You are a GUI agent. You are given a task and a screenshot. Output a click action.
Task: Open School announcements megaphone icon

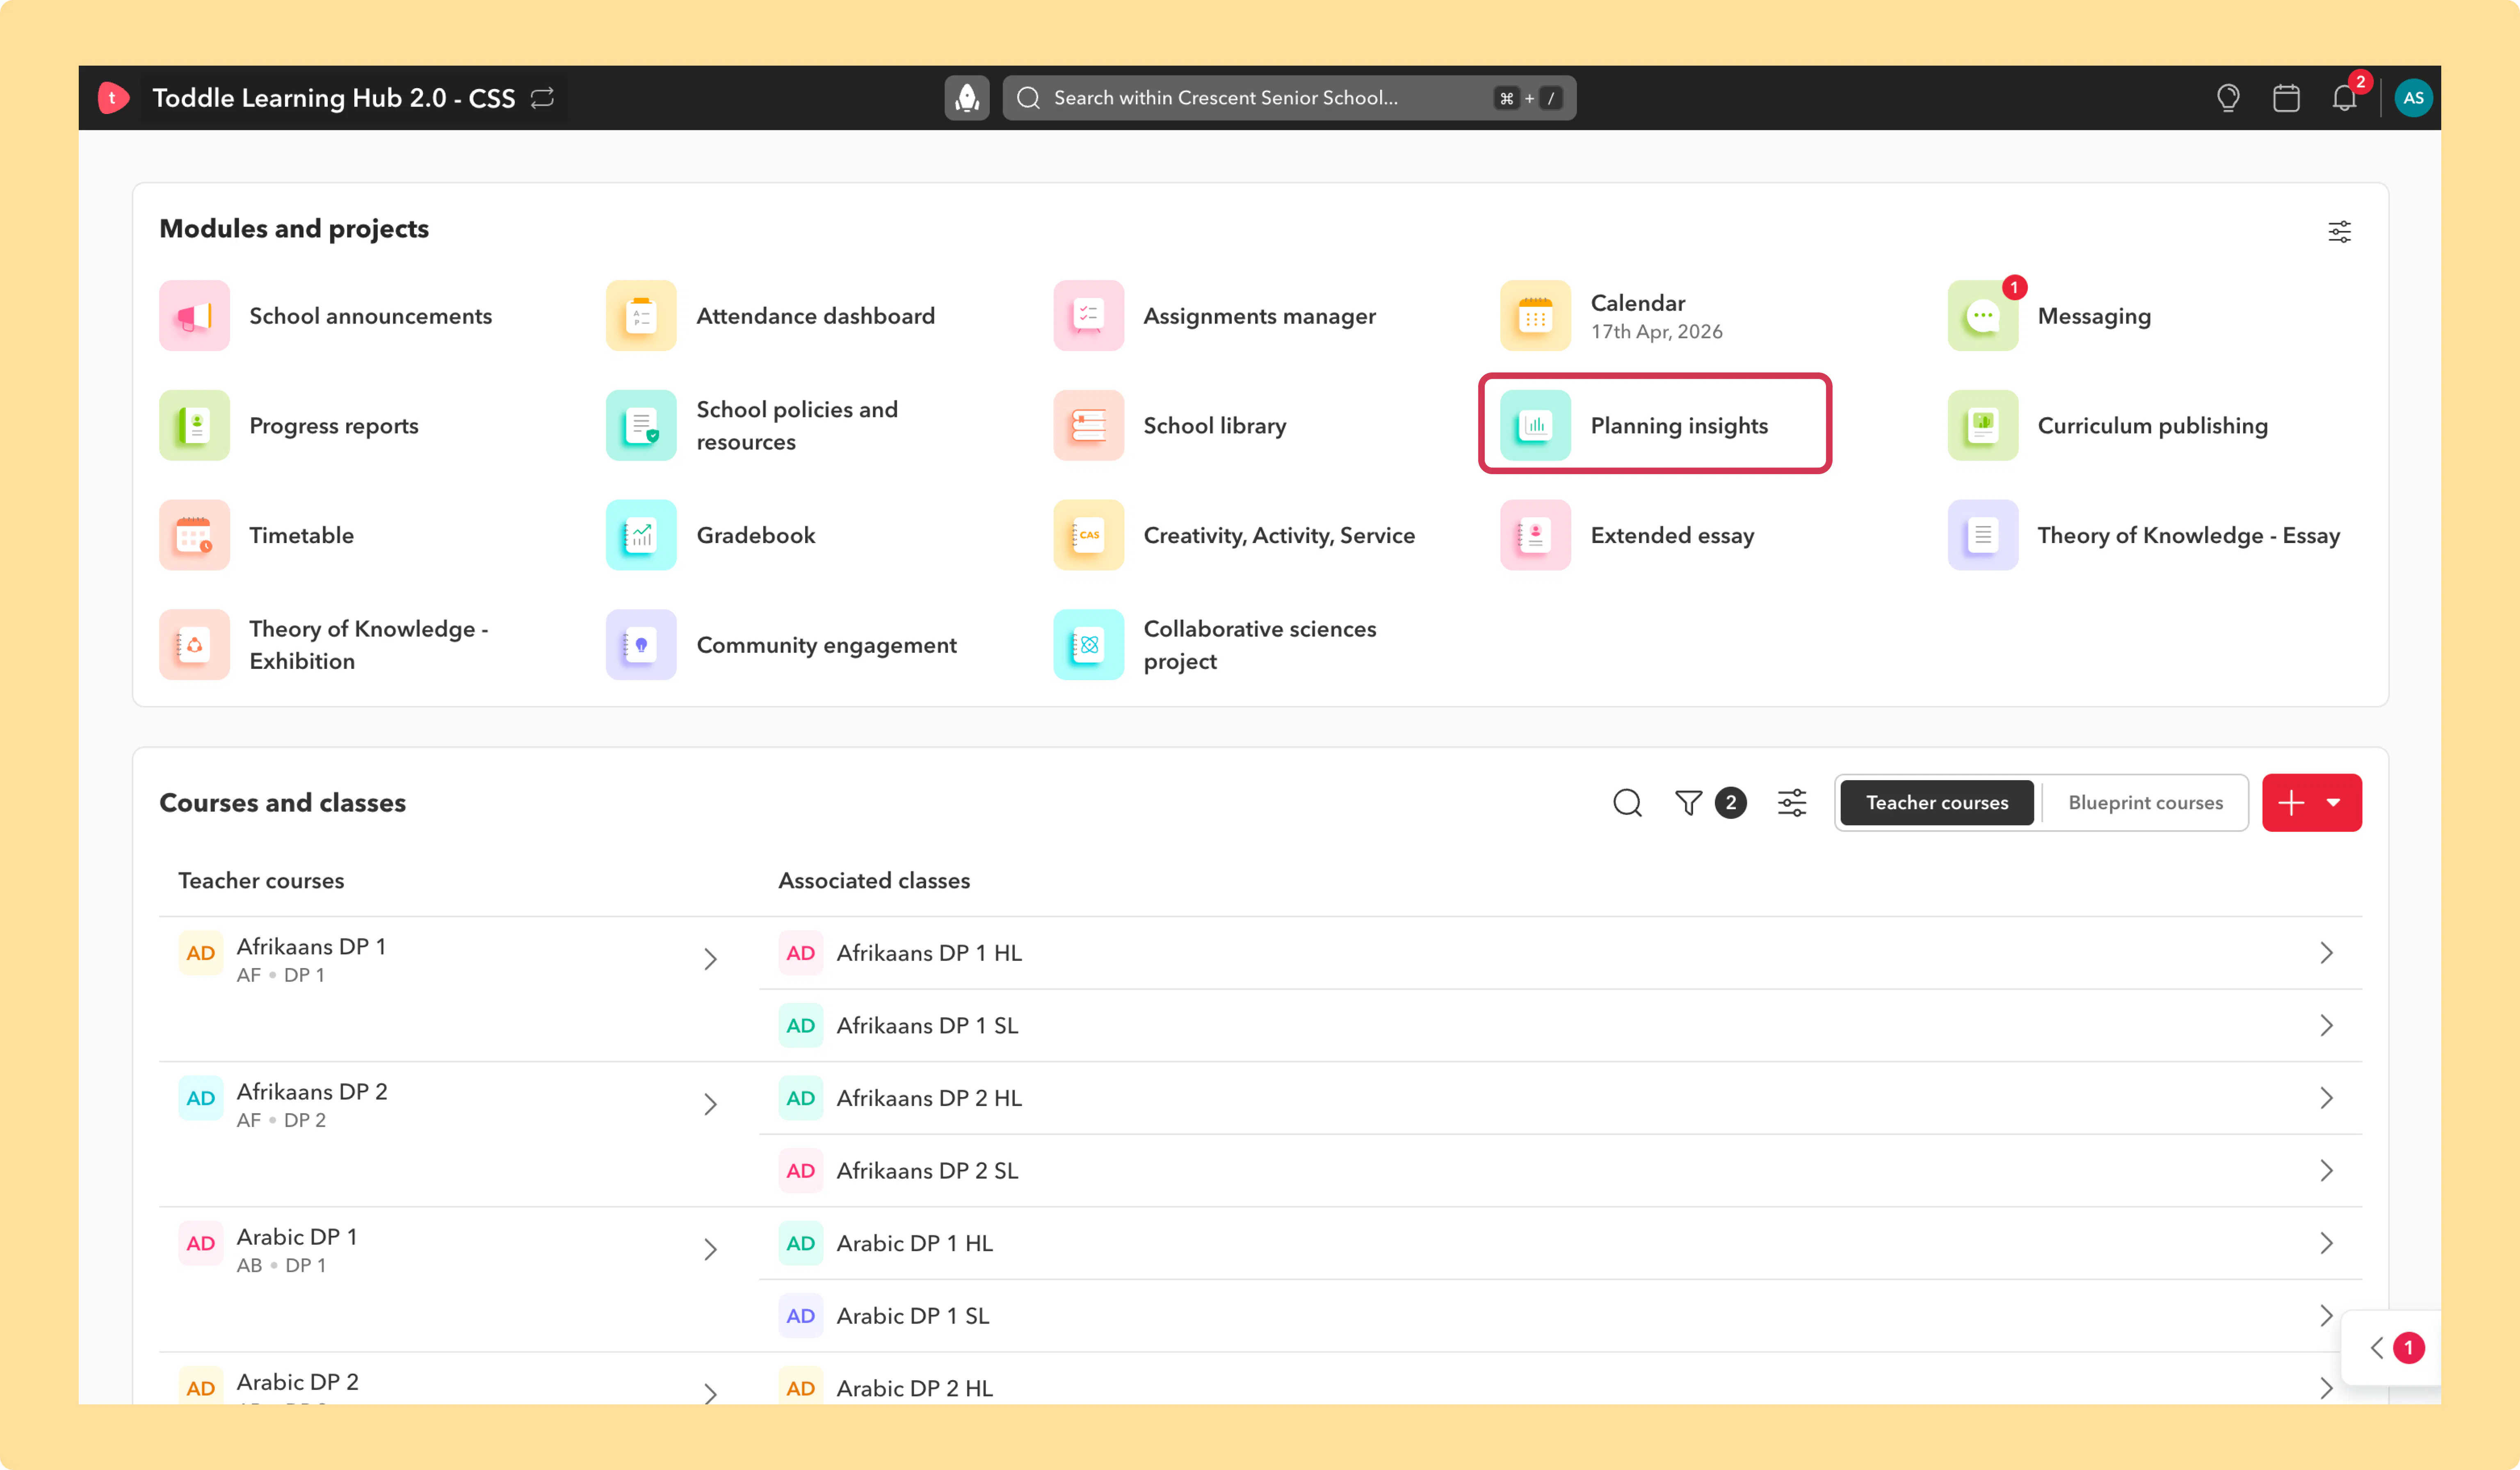click(194, 316)
